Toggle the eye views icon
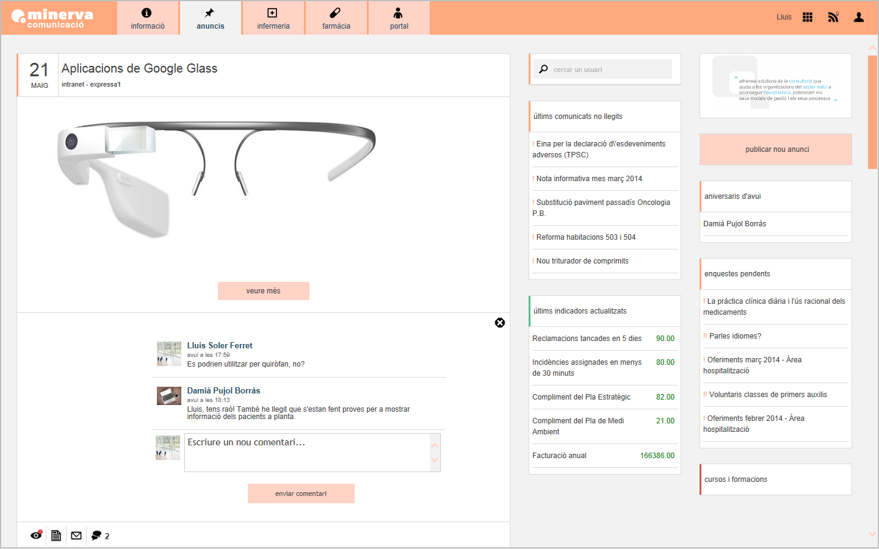Image resolution: width=879 pixels, height=549 pixels. point(37,535)
